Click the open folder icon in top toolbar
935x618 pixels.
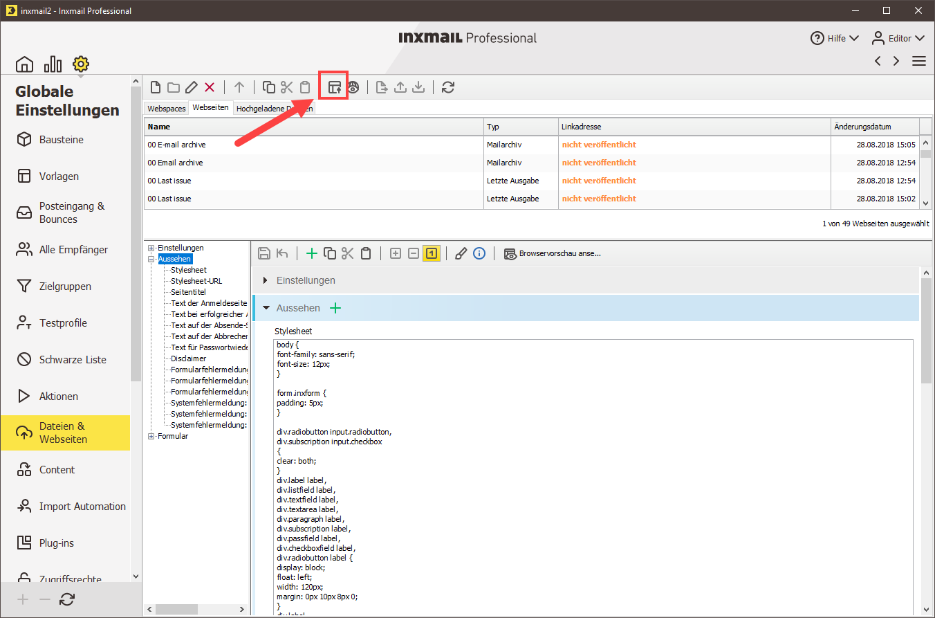tap(174, 87)
